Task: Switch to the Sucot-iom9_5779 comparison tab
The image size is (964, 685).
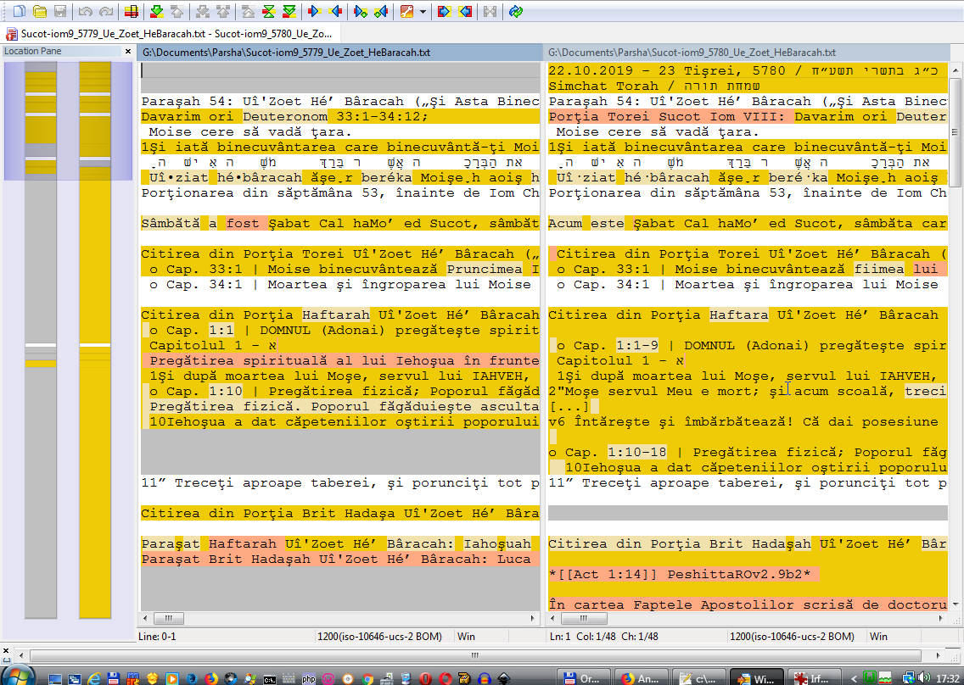Action: 170,34
